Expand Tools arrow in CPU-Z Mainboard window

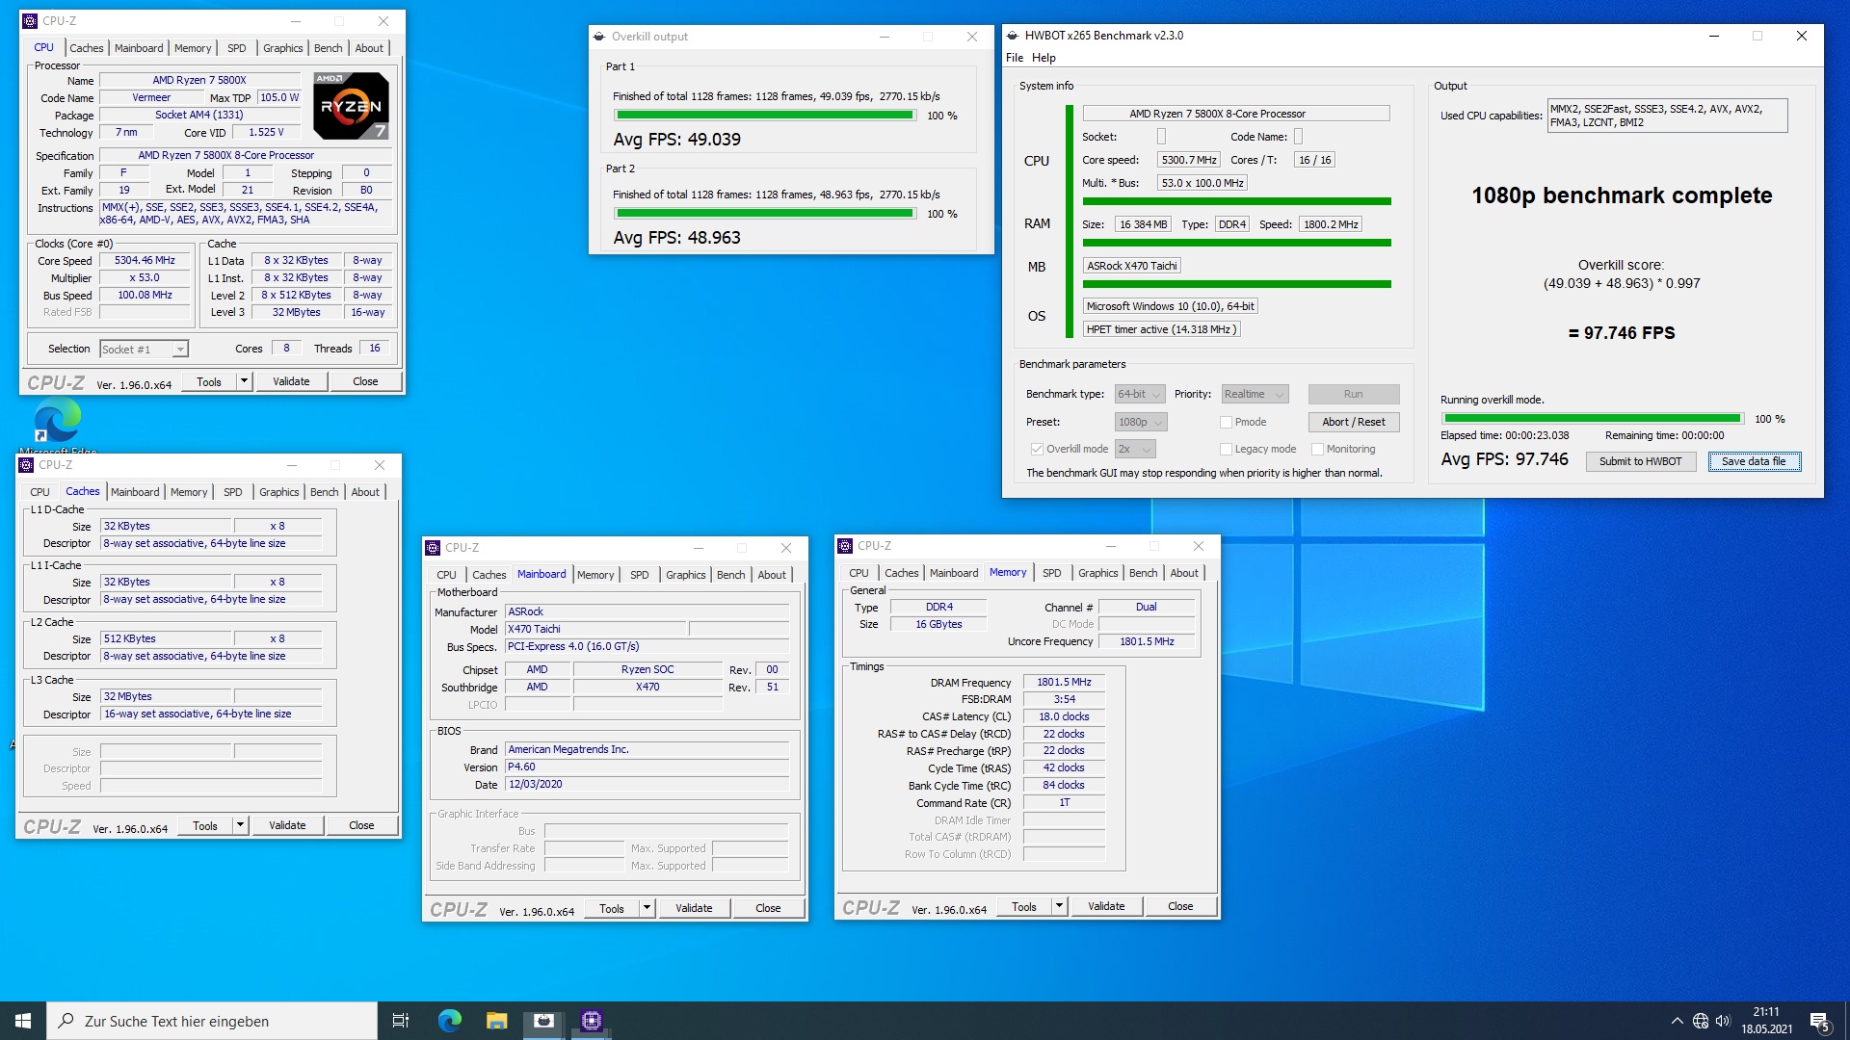pyautogui.click(x=647, y=908)
